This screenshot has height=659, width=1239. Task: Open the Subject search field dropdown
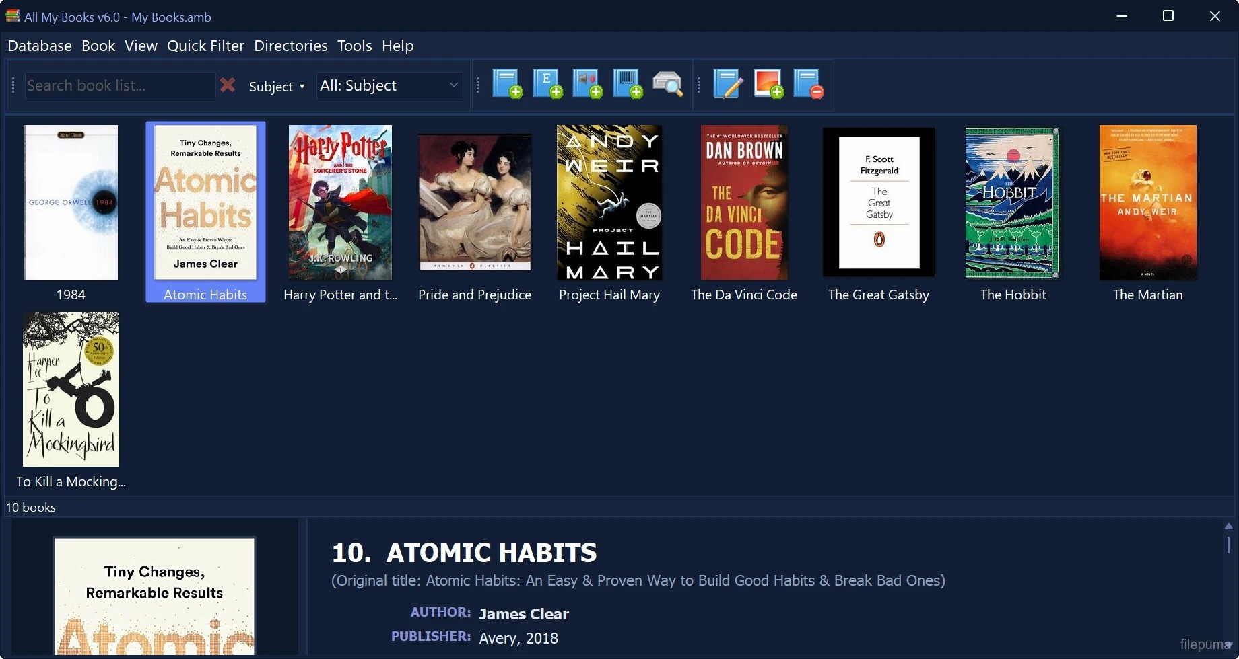pos(277,86)
